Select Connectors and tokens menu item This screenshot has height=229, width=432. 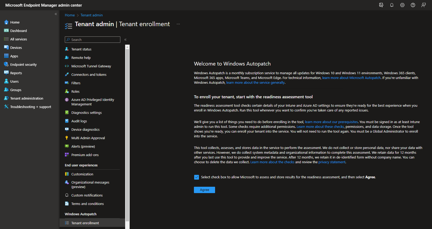tap(89, 74)
